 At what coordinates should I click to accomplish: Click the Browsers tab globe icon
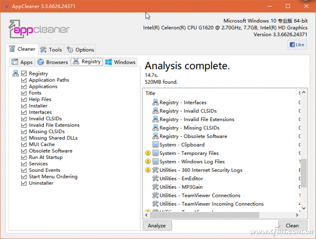[x=41, y=62]
